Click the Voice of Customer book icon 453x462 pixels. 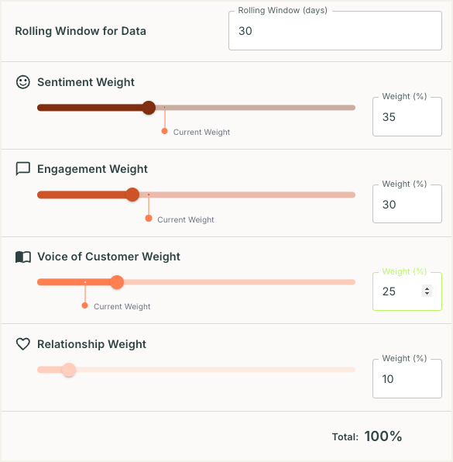[23, 257]
